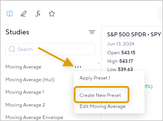Open the Studies filter lines icon

pos(92,32)
